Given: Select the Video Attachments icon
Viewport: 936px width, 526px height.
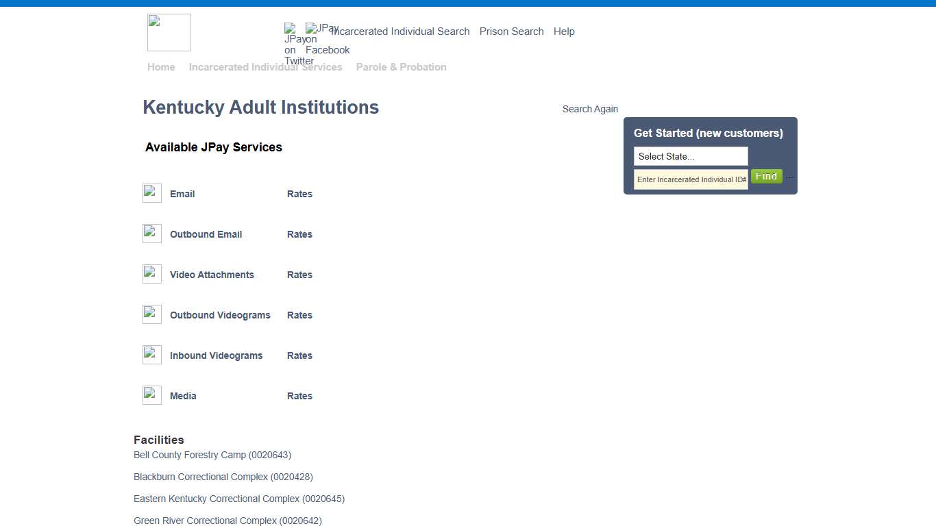Looking at the screenshot, I should click(x=151, y=273).
